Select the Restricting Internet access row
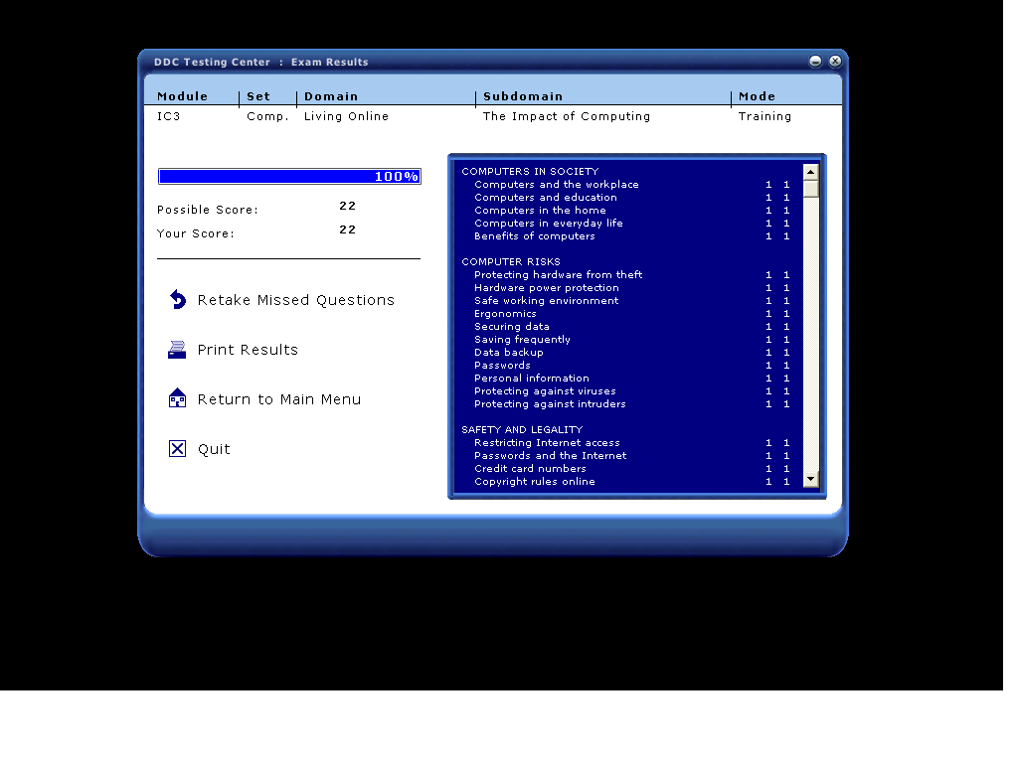The image size is (1018, 763). tap(631, 442)
